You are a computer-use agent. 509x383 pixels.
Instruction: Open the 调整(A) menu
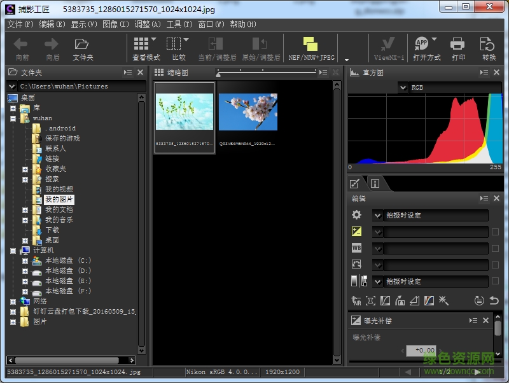[148, 24]
